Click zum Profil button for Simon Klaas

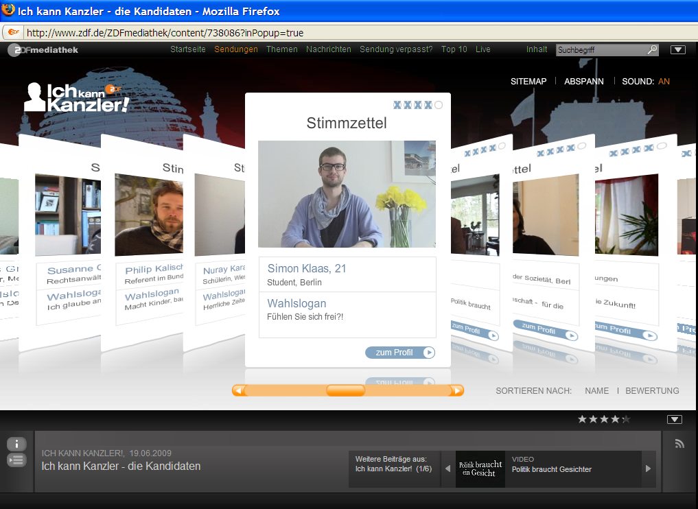tap(400, 353)
